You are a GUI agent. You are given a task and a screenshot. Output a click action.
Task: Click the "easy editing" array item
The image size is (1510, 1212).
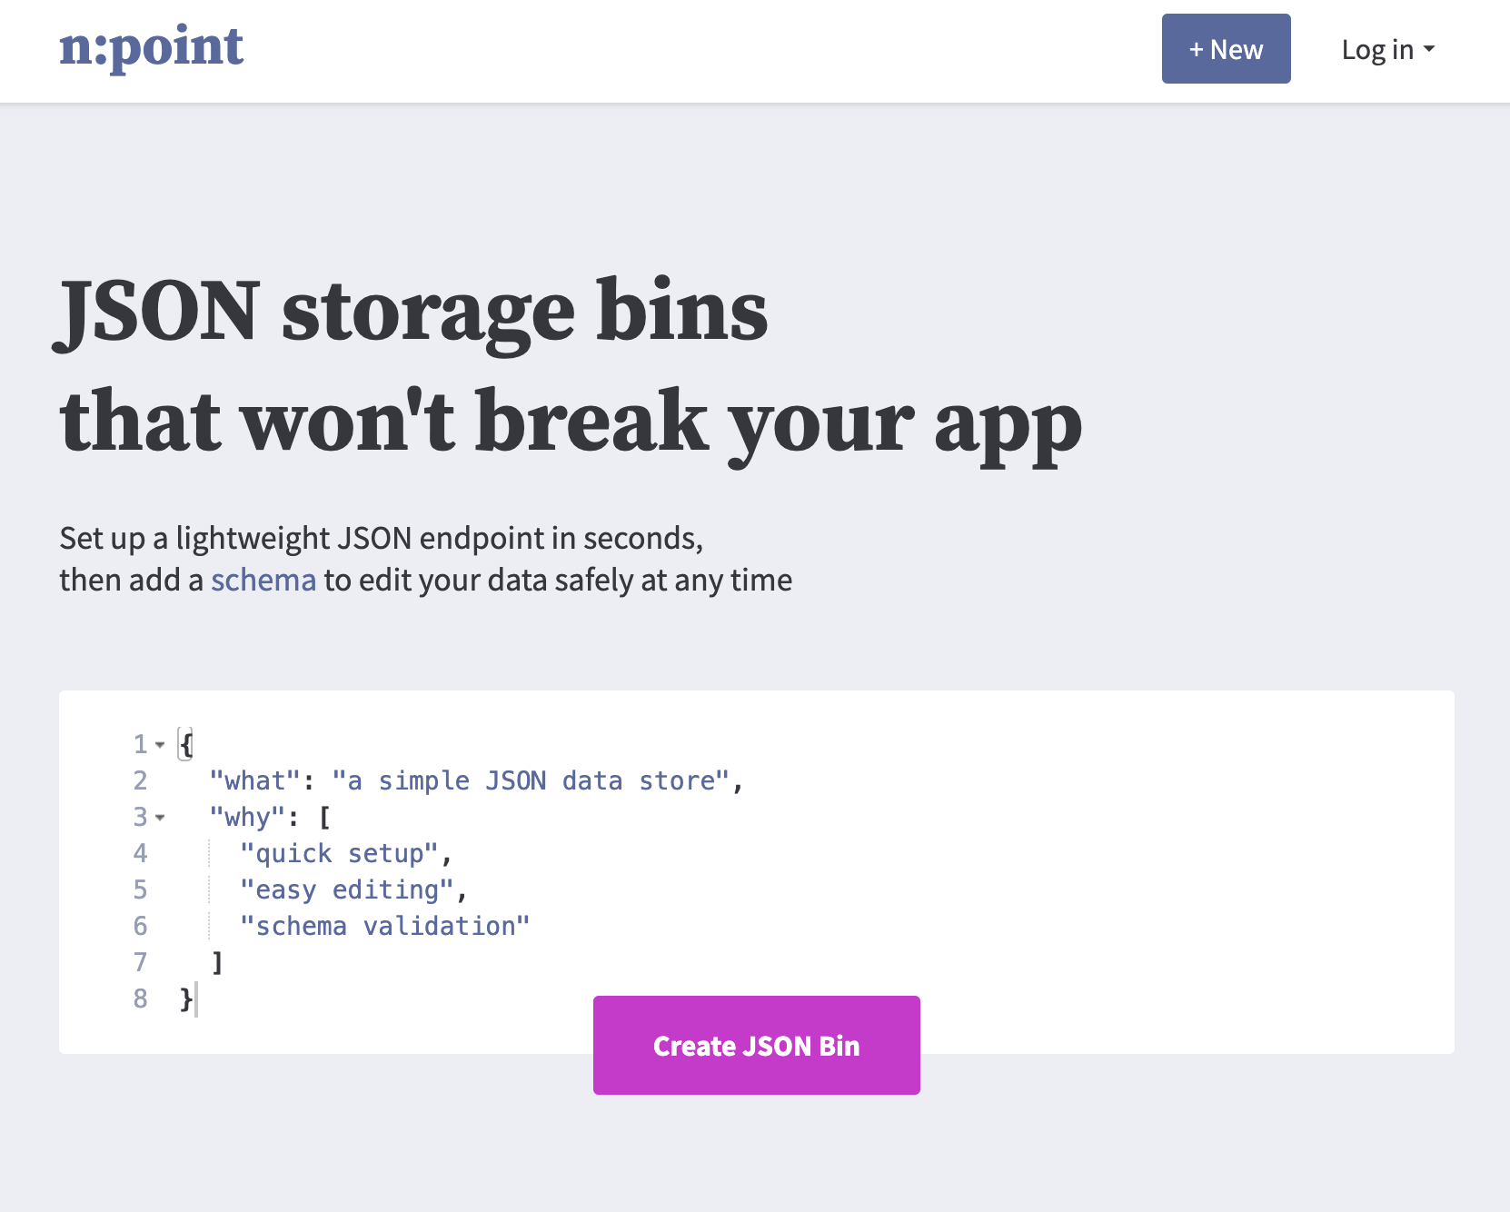coord(347,890)
